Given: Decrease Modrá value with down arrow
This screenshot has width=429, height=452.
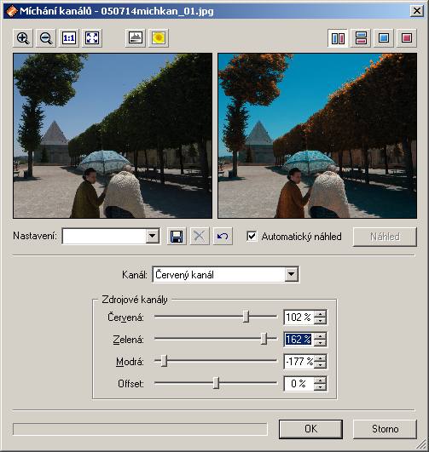Looking at the screenshot, I should click(x=320, y=365).
